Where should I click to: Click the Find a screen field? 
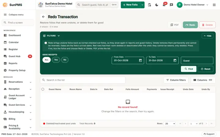[18, 23]
